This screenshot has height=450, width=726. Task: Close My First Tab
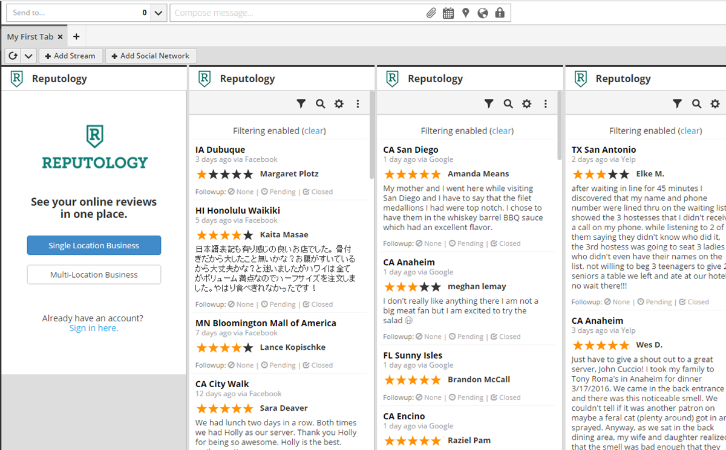pos(60,37)
